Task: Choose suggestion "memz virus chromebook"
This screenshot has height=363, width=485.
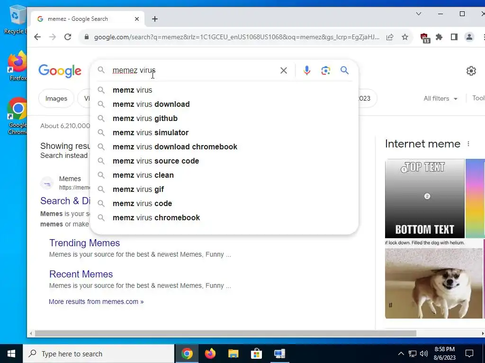Action: pyautogui.click(x=224, y=218)
